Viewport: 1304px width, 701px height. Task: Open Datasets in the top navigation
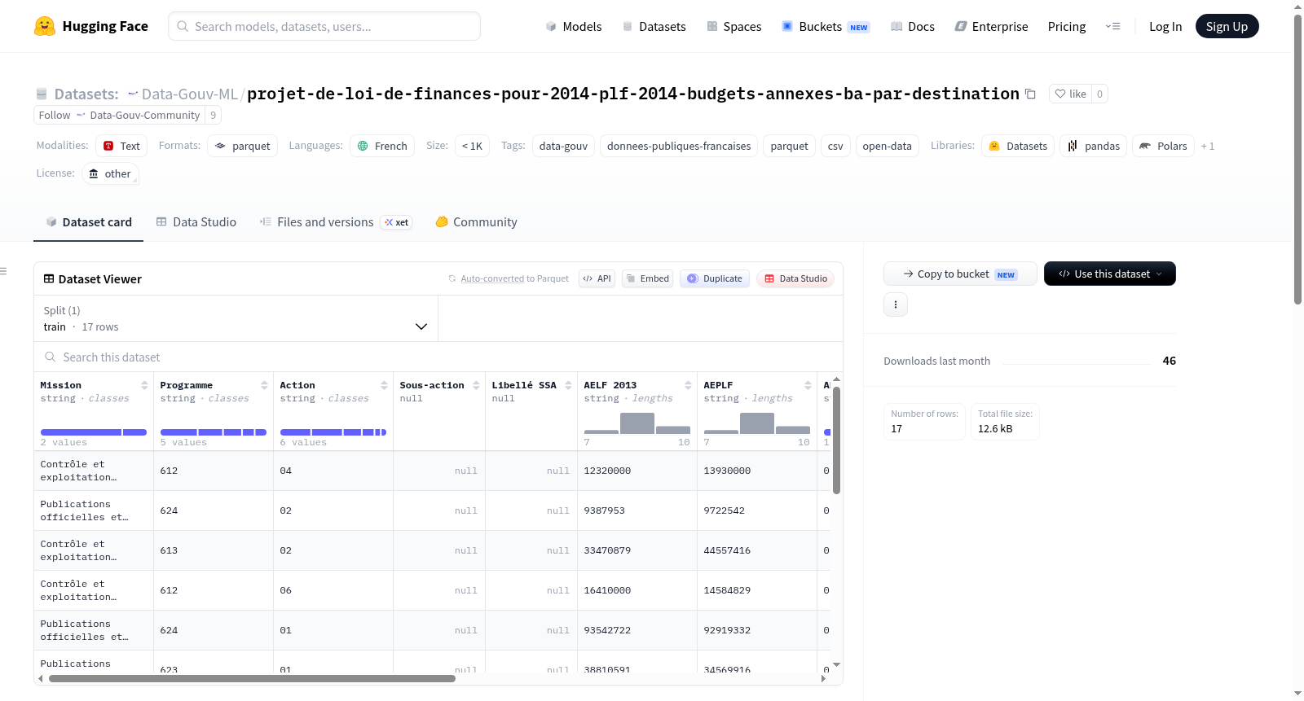[x=654, y=26]
